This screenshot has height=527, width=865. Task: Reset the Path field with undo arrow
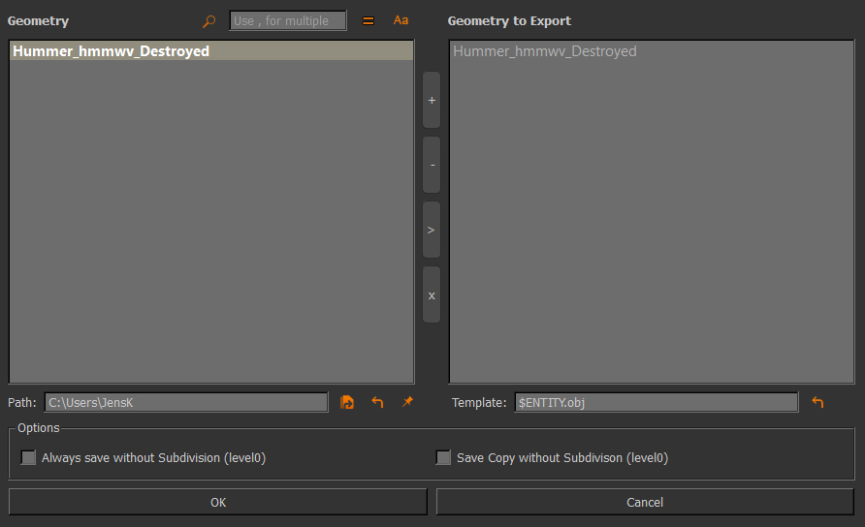click(377, 402)
